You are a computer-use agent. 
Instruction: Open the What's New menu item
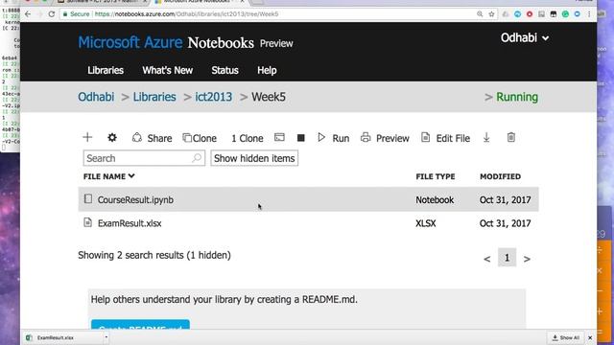tap(167, 70)
